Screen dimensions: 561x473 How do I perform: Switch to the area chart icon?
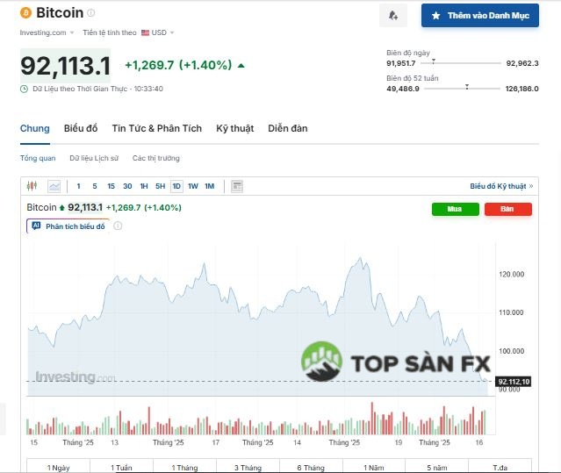[x=54, y=186]
